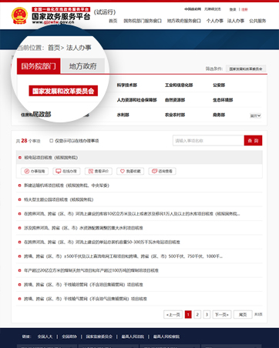Jump to last page 尾页
The width and height of the screenshot is (279, 348).
click(243, 314)
